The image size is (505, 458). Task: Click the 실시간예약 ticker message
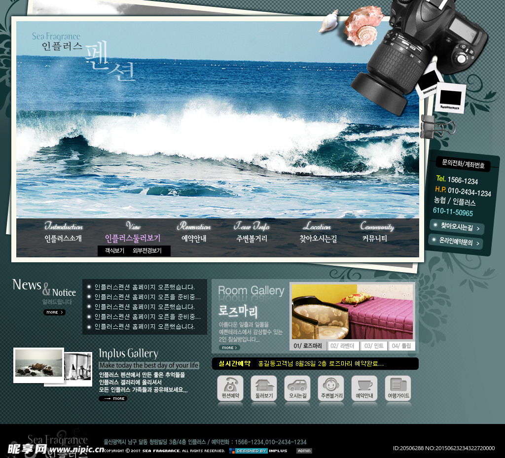tap(321, 364)
